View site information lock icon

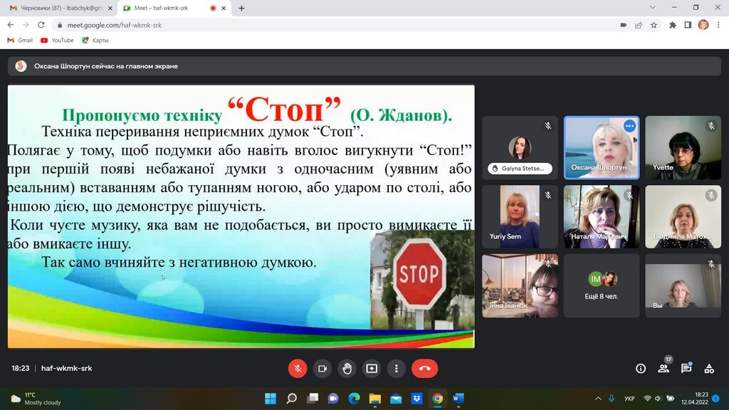point(60,25)
